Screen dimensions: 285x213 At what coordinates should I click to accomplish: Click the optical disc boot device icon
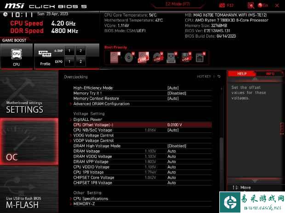click(130, 57)
